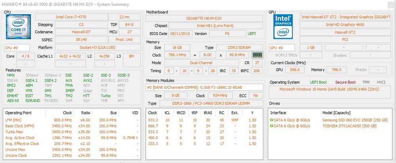The image size is (396, 163).
Task: Click the BIOS Version value F6
Action: pos(227,34)
